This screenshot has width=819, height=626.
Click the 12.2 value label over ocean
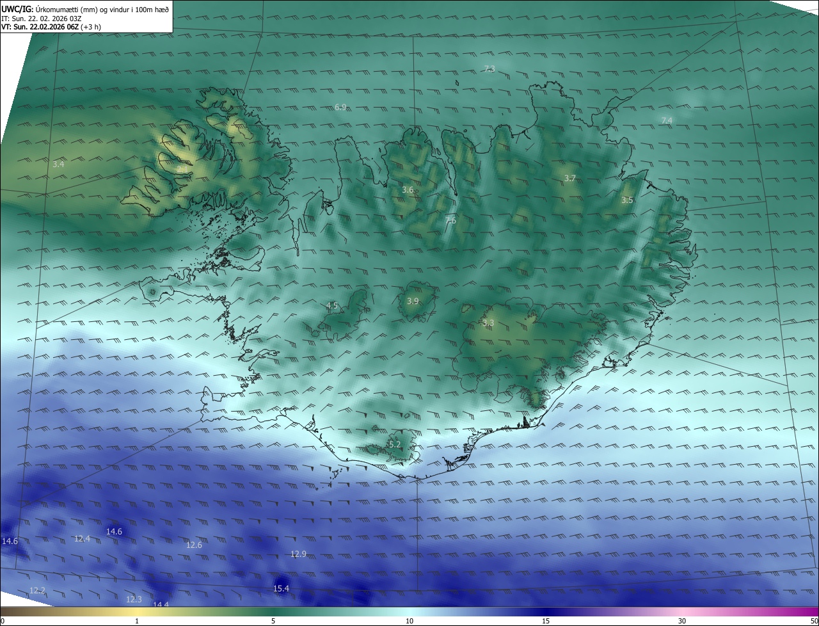(x=37, y=590)
